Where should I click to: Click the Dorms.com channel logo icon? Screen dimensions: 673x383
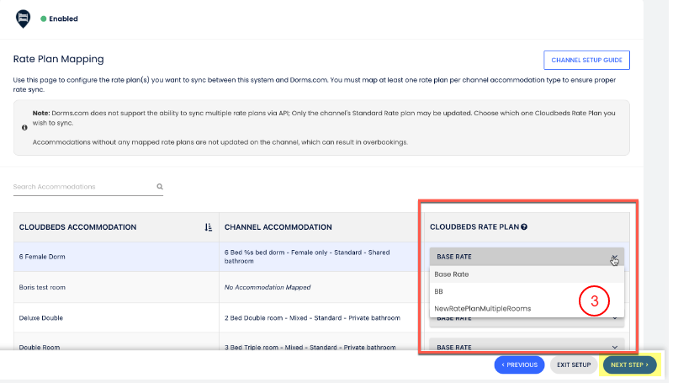coord(24,18)
